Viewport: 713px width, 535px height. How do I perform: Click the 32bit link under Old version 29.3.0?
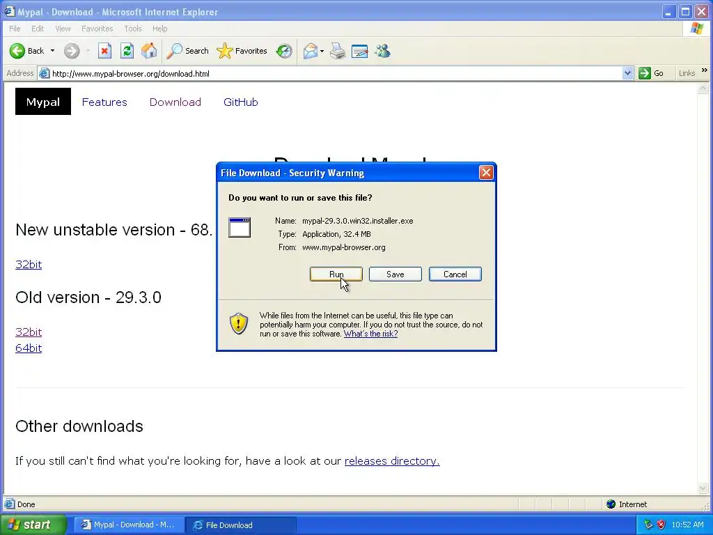click(29, 332)
